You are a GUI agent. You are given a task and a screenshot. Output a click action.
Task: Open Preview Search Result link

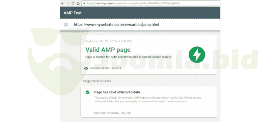(x=105, y=68)
